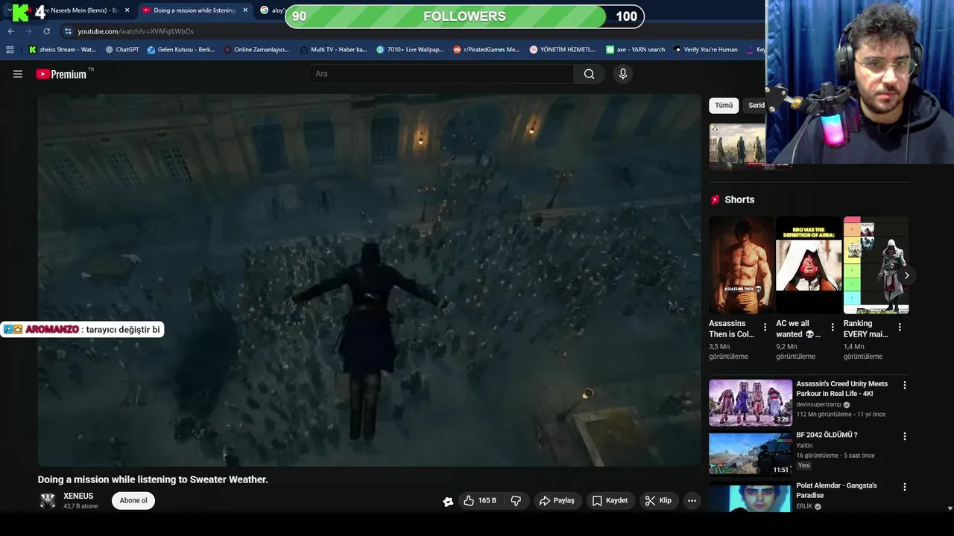Subscribe with Abone ol button

[133, 500]
